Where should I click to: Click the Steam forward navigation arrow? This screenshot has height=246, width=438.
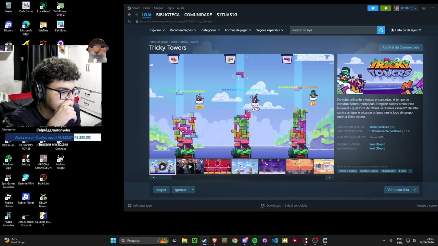pos(137,15)
